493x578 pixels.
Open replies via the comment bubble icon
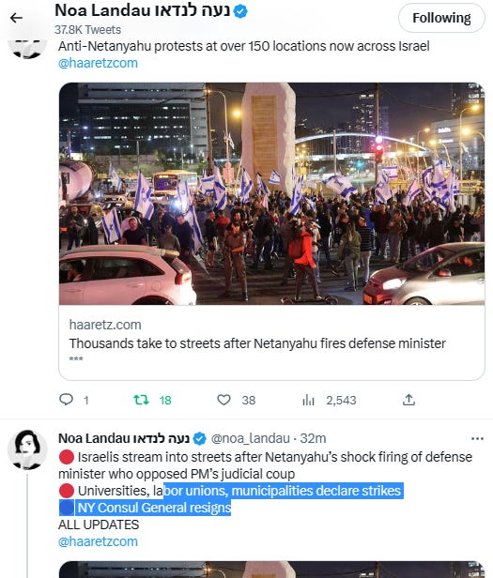(x=67, y=400)
